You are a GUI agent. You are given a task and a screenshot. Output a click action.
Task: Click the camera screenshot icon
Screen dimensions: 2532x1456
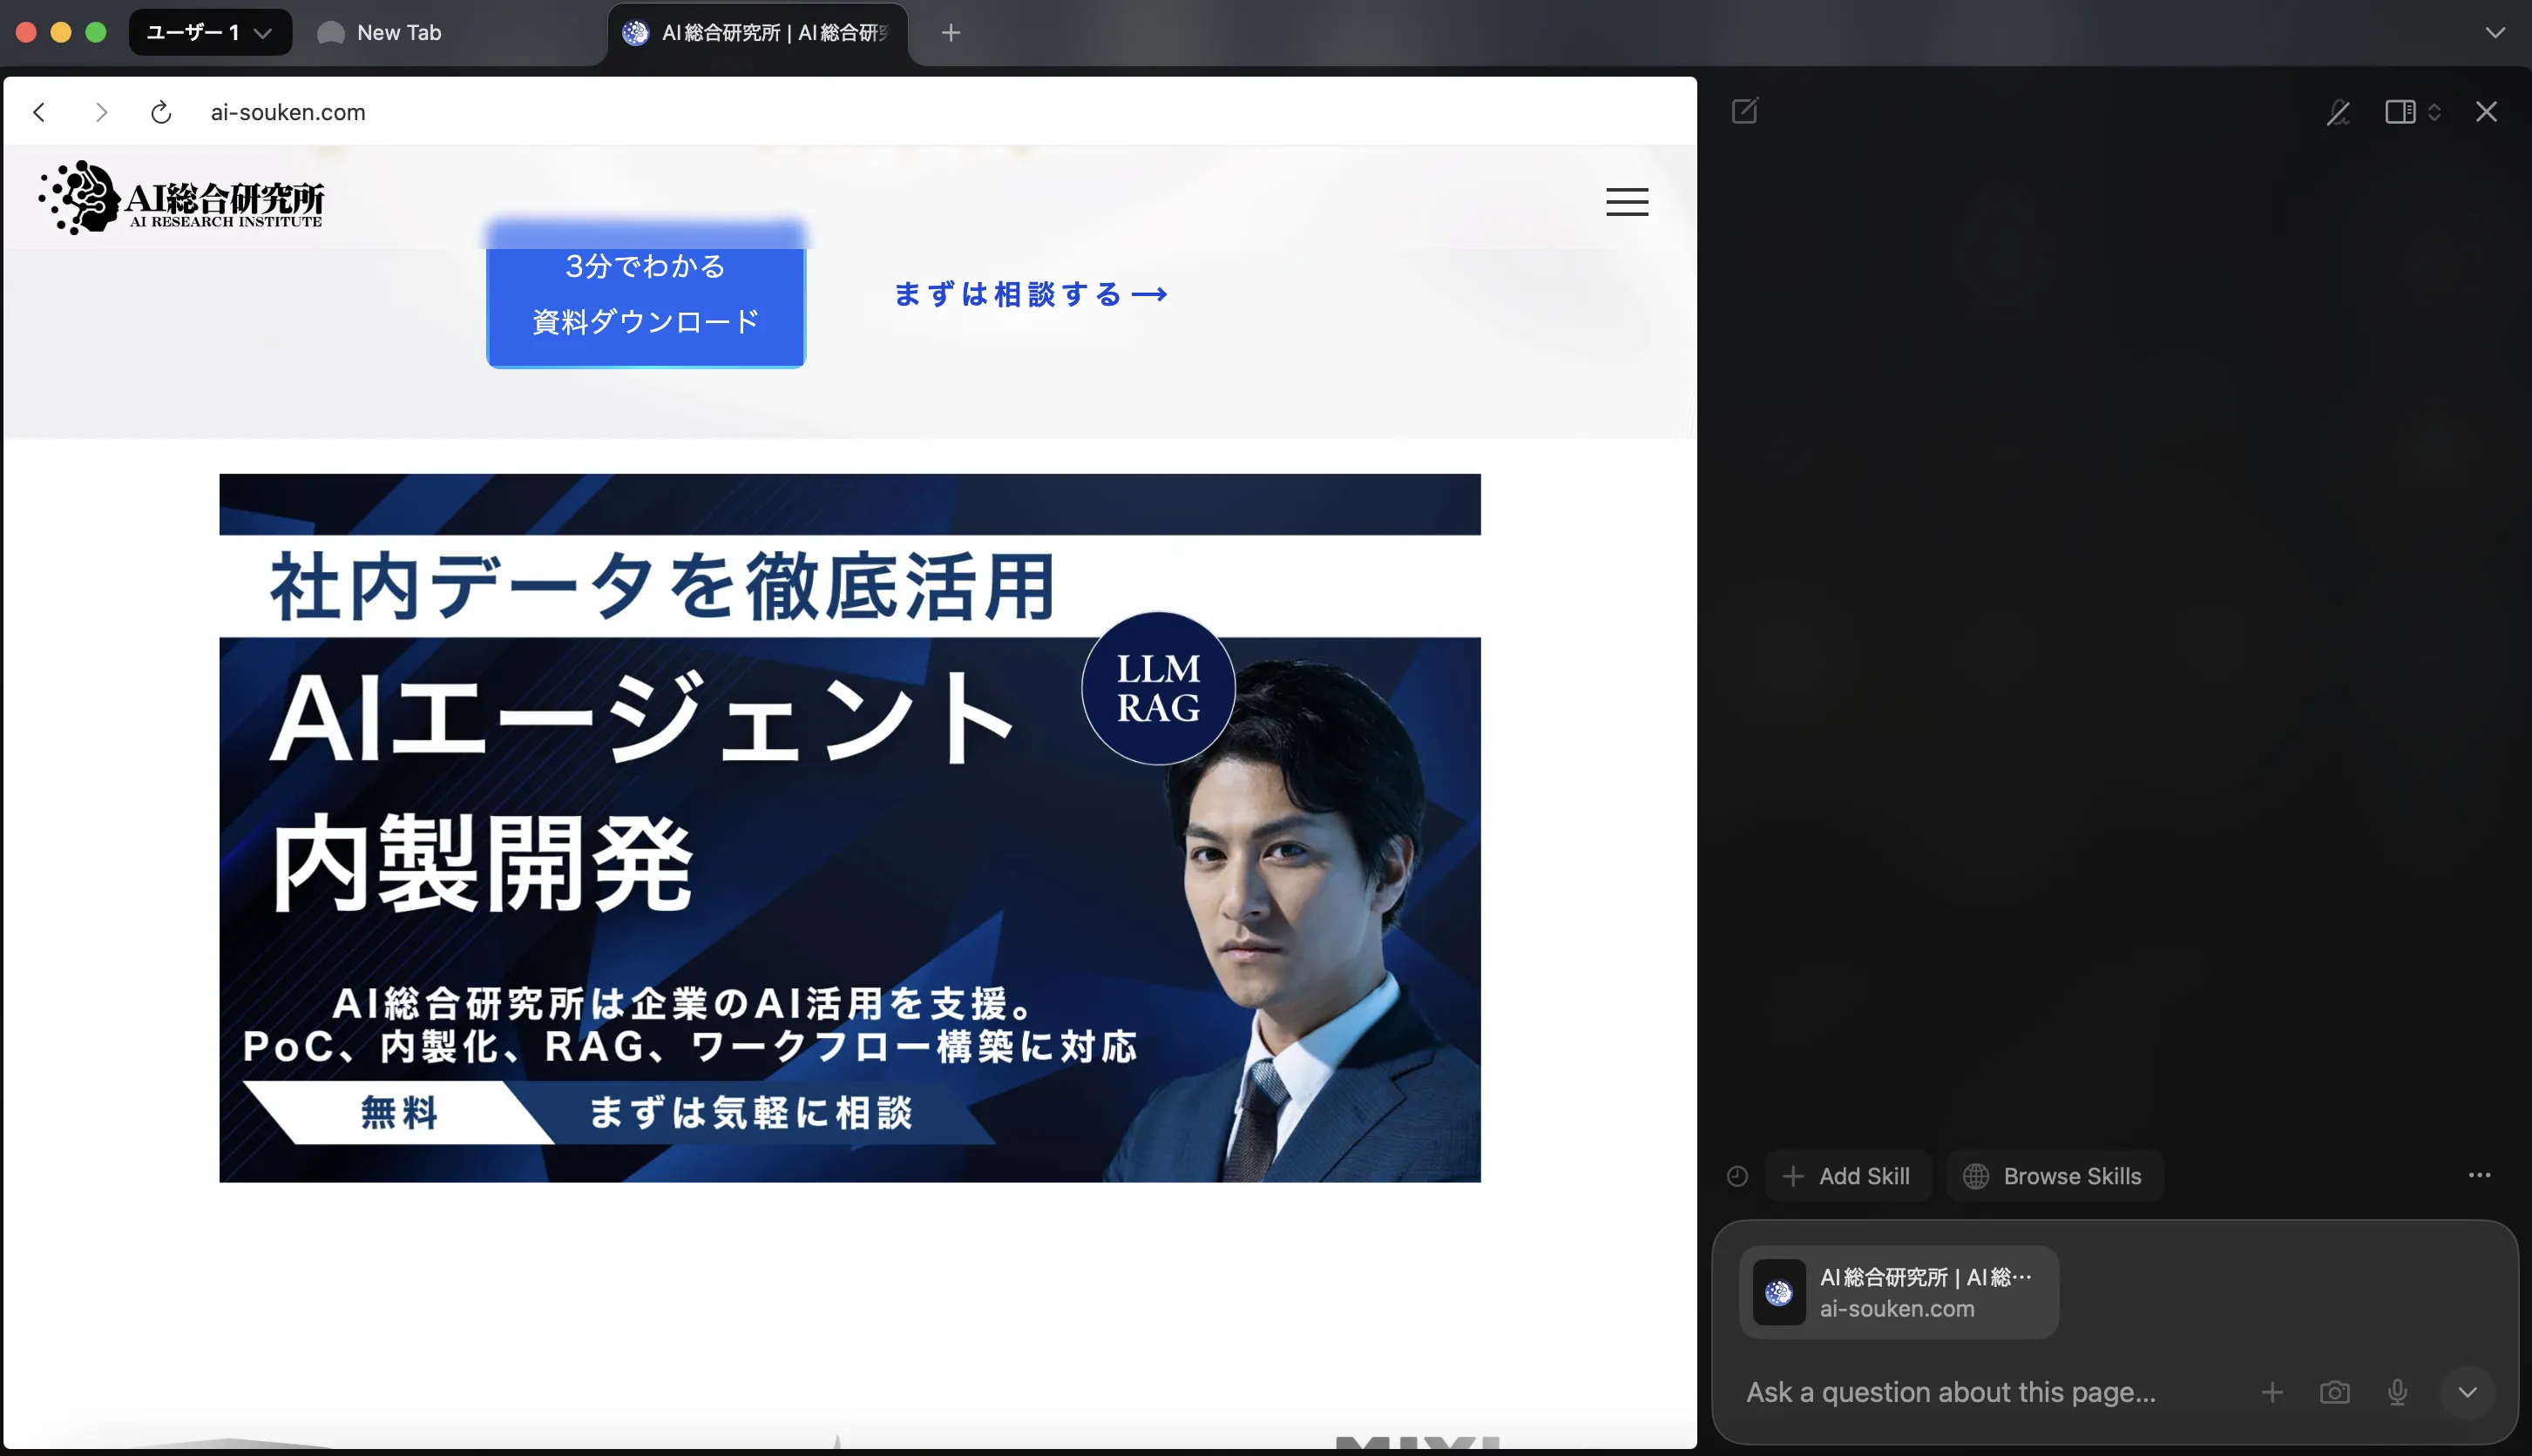[2334, 1392]
